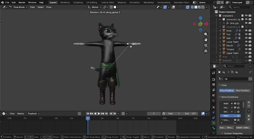The image size is (254, 139).
Task: Click the zoom magnifier viewport icon
Action: pyautogui.click(x=206, y=34)
